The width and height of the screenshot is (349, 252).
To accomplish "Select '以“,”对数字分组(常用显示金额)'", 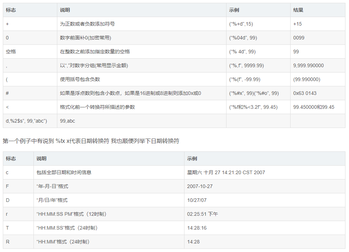I will click(x=94, y=65).
